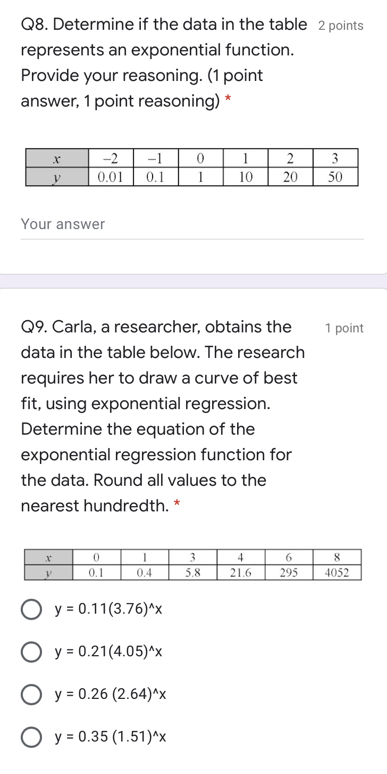Select radio option y = 0.11(3.76)^x

(x=30, y=609)
